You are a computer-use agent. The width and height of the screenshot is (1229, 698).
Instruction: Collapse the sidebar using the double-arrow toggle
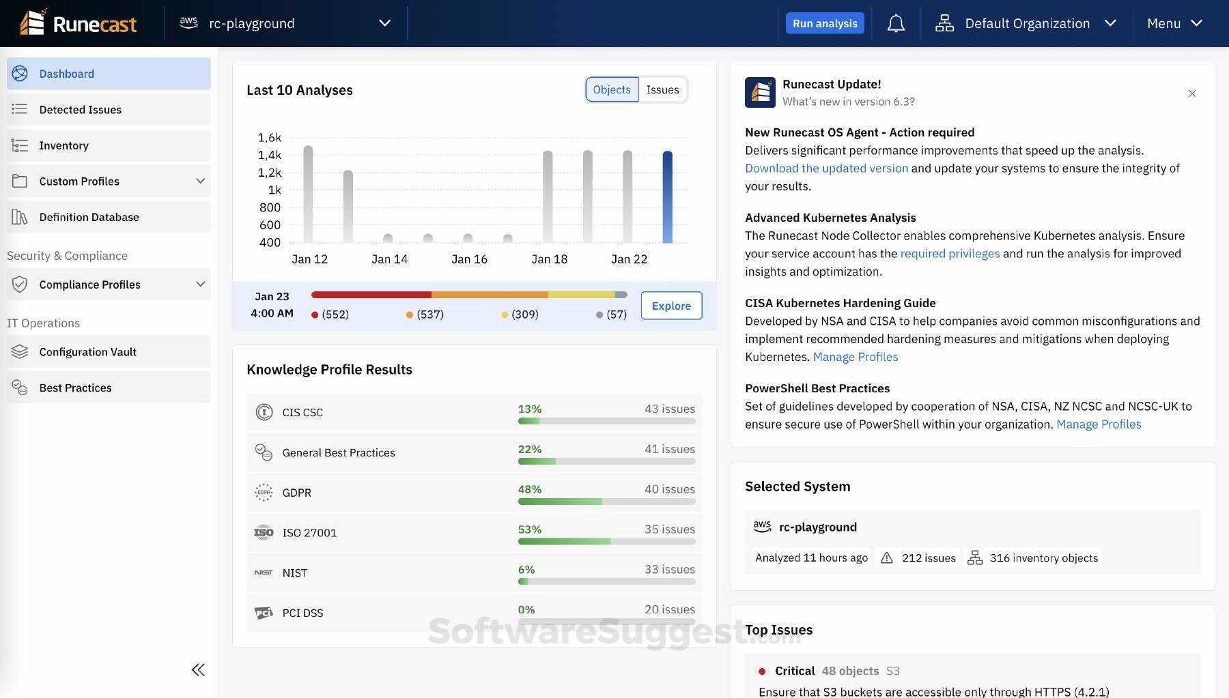[197, 669]
